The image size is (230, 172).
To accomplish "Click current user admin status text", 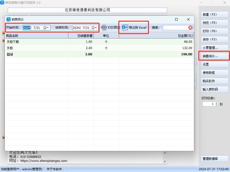I will 22,169.
